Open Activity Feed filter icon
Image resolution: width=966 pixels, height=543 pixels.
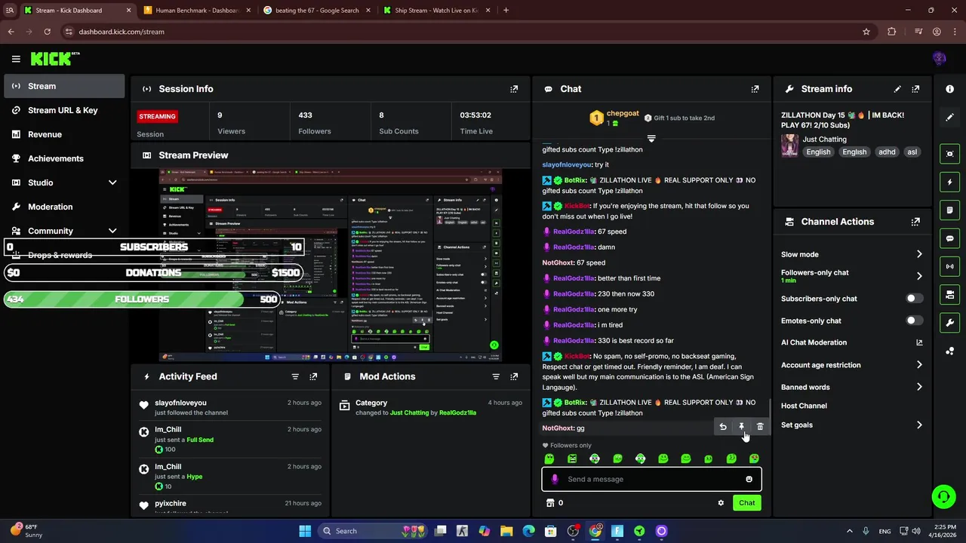pyautogui.click(x=295, y=376)
